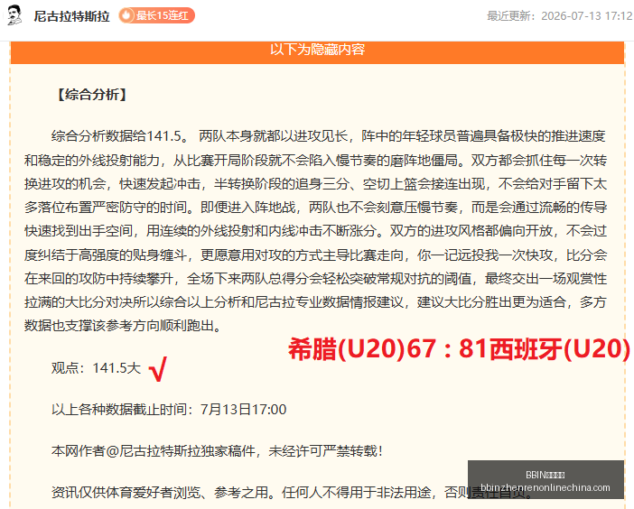The image size is (634, 509).
Task: Select the 未经许可严禁转载 copyright notice
Action: pos(217,451)
